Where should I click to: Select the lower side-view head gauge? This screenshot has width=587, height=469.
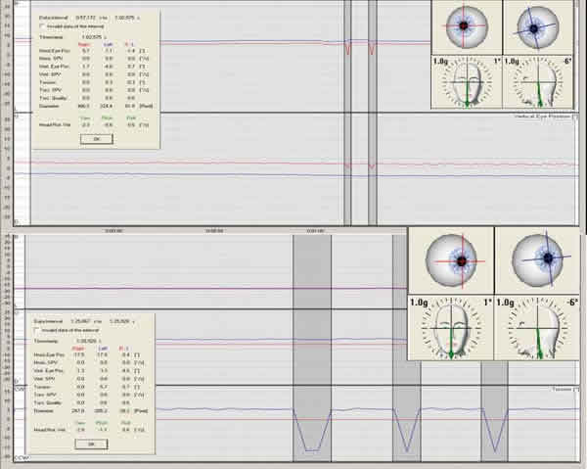click(x=537, y=328)
